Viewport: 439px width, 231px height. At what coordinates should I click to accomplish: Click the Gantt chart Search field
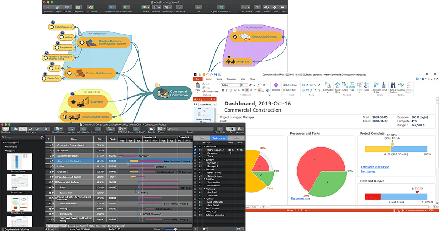tap(190, 128)
